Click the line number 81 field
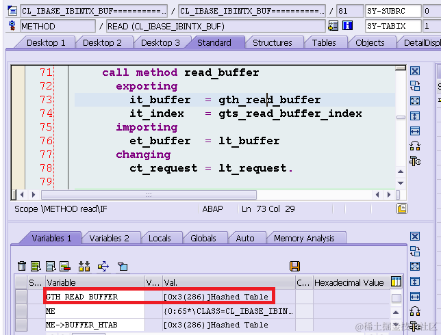 (350, 11)
